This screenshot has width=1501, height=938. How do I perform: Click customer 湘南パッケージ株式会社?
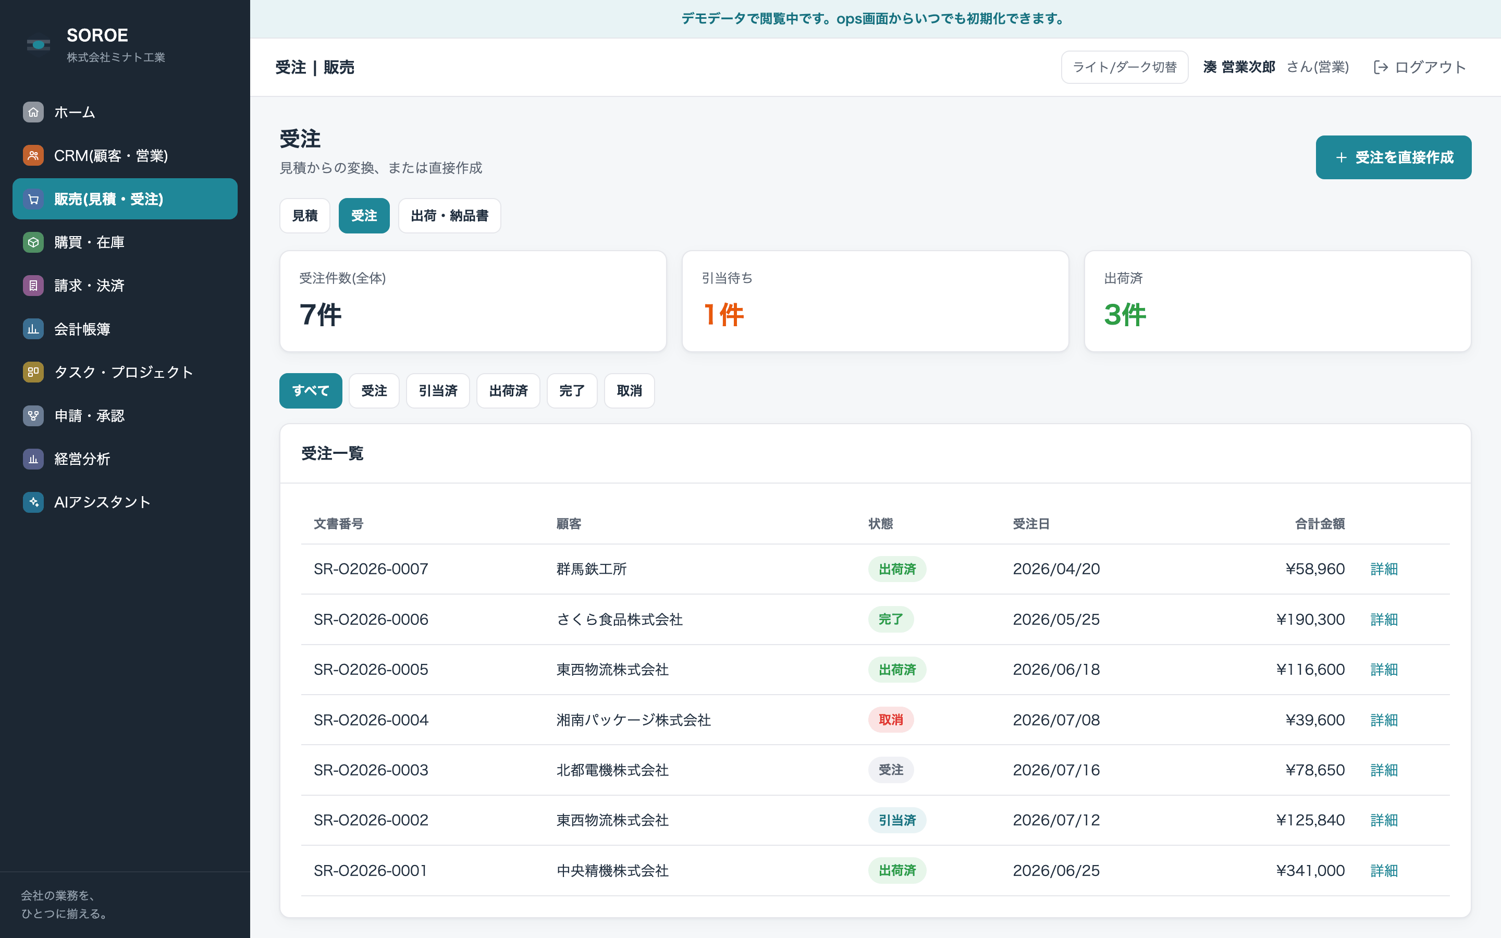633,720
